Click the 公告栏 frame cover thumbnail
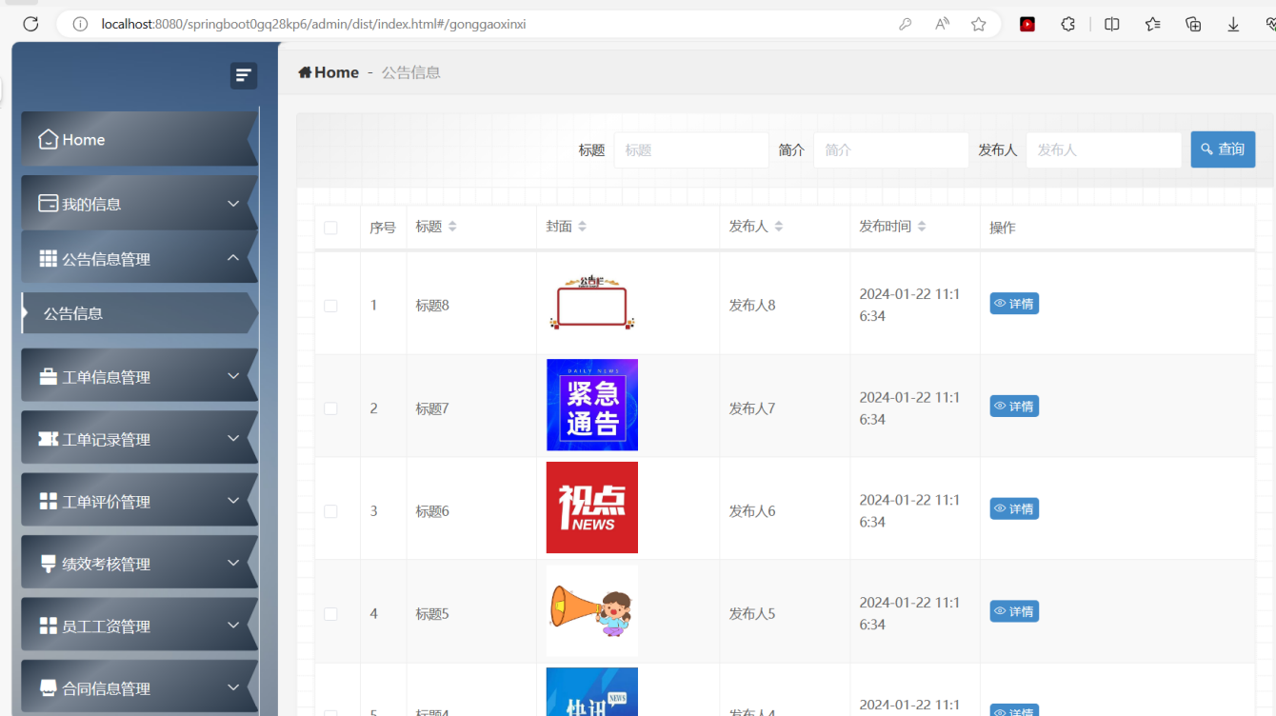The height and width of the screenshot is (716, 1276). (592, 303)
